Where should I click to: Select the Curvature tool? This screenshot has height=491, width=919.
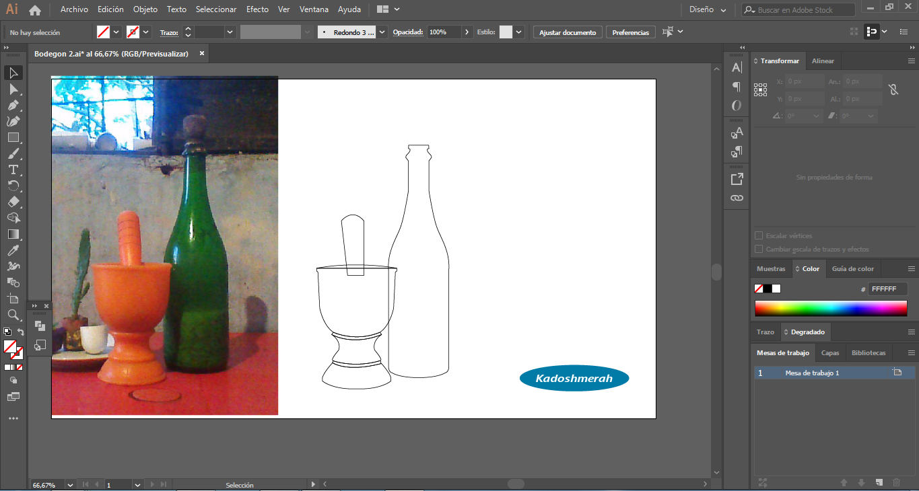[x=13, y=121]
